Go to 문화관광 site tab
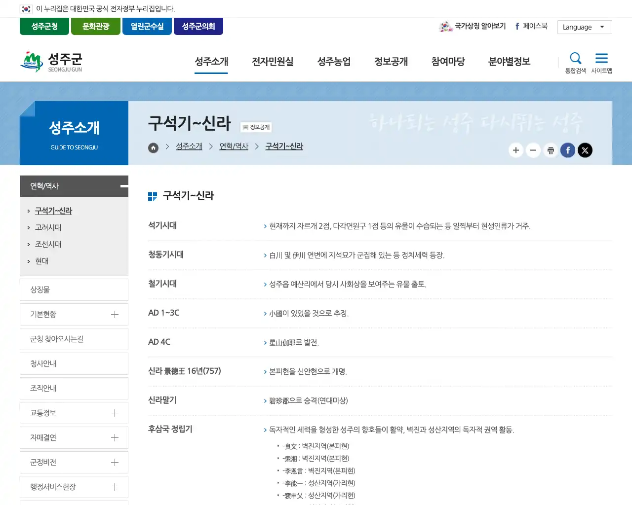This screenshot has height=505, width=632. point(96,26)
